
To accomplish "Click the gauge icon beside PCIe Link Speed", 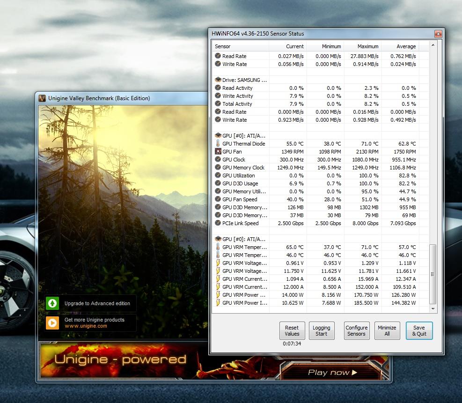I will (218, 223).
